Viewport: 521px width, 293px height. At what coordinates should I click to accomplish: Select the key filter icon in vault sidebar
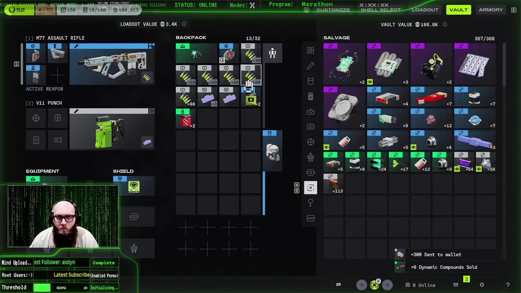311,203
